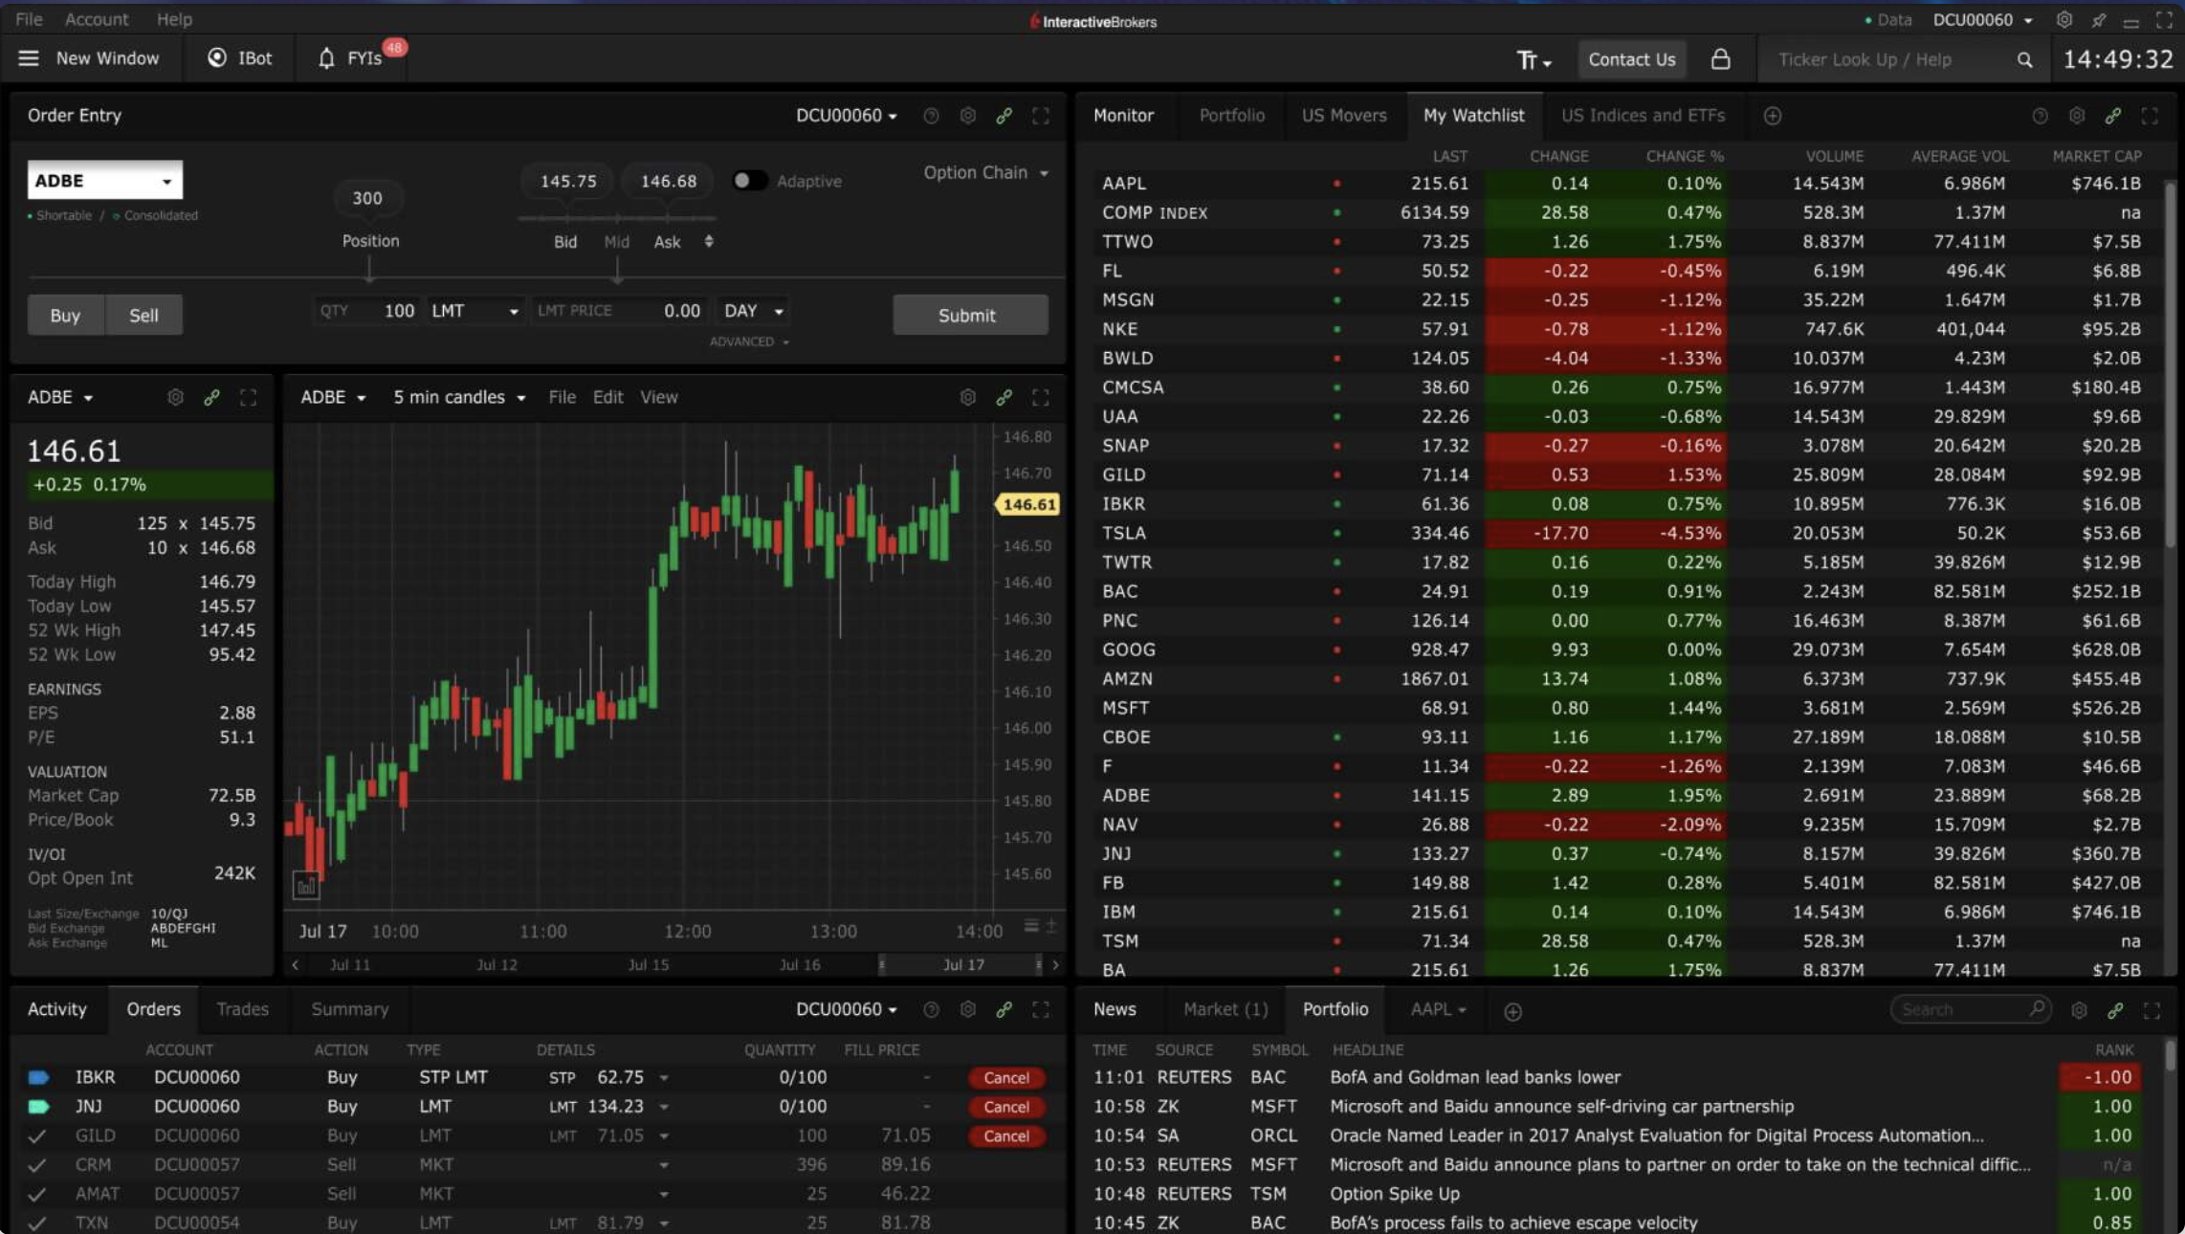Select the Sell side toggle
Image resolution: width=2185 pixels, height=1234 pixels.
pyautogui.click(x=143, y=315)
